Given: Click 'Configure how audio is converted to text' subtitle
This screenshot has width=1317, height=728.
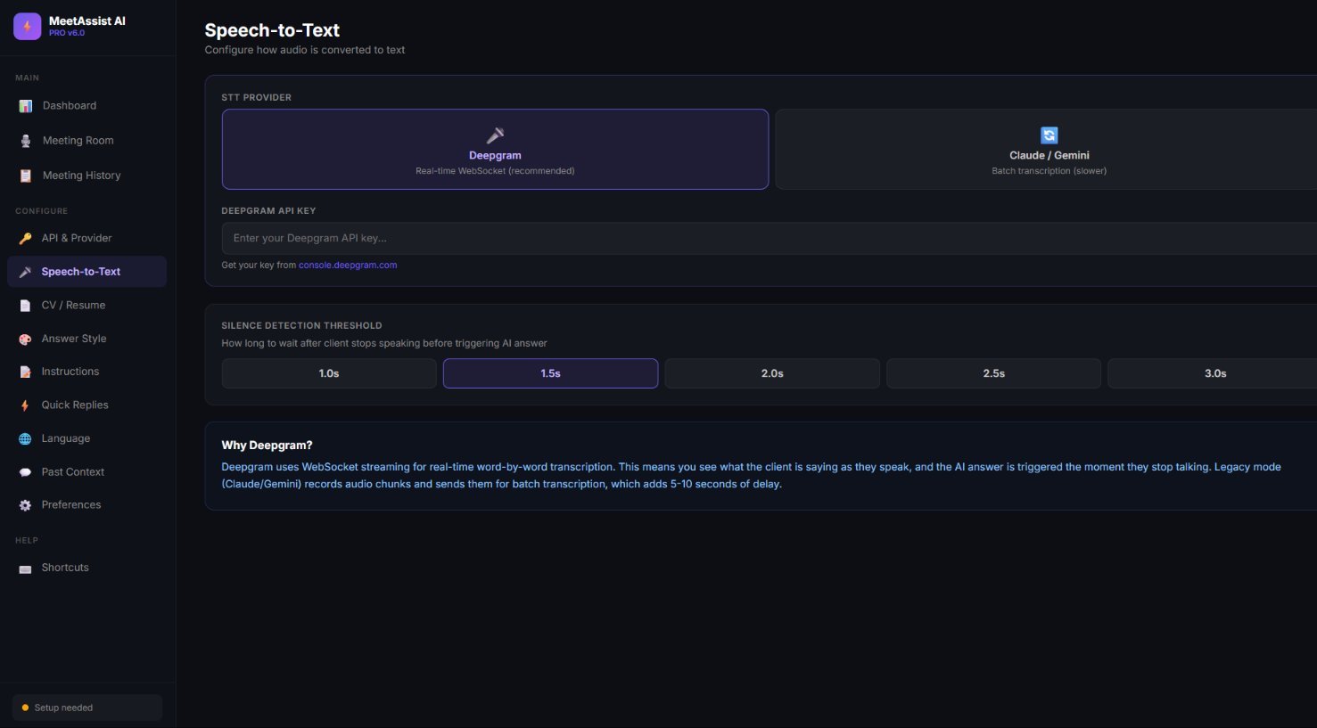Looking at the screenshot, I should (x=305, y=50).
